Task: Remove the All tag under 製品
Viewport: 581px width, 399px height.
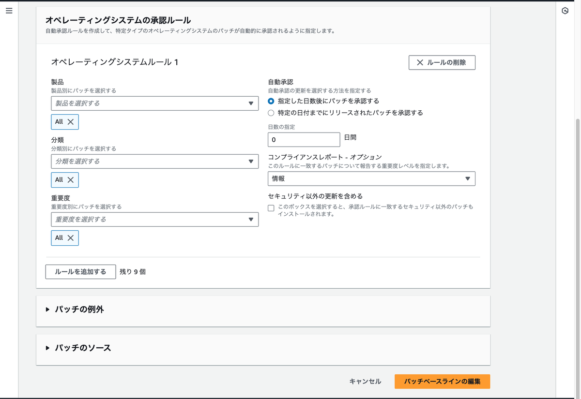Action: (71, 122)
